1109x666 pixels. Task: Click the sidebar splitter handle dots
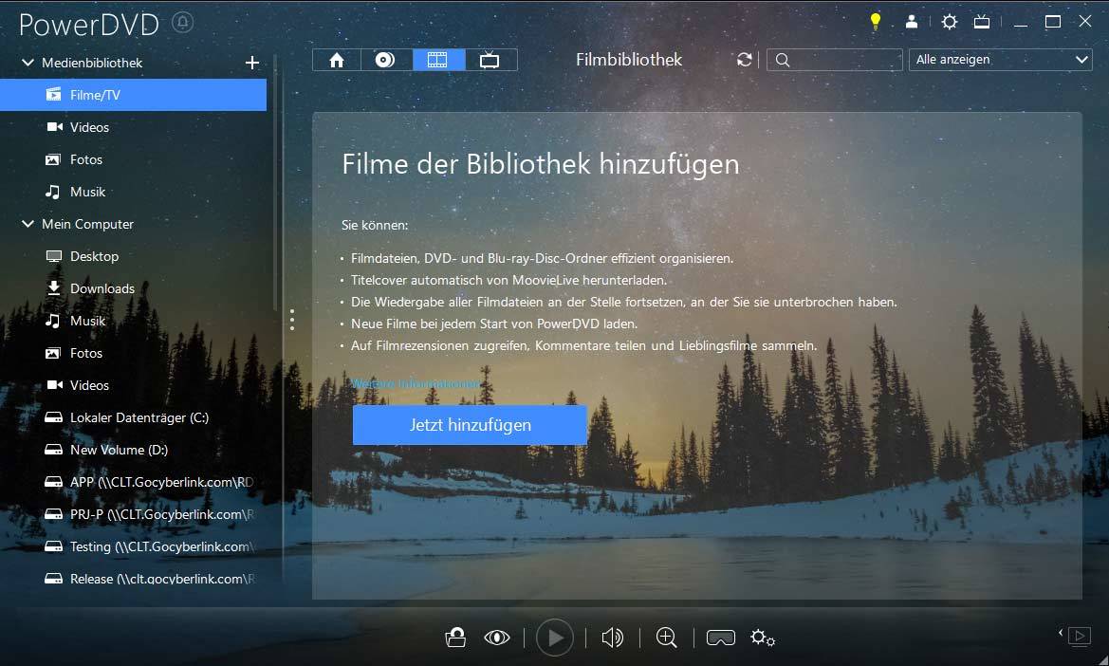coord(292,320)
